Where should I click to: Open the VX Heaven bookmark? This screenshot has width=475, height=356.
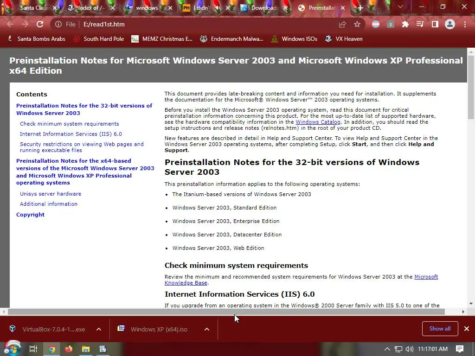coord(344,39)
